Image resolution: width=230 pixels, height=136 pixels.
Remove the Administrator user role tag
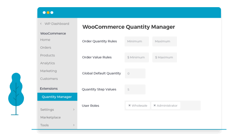coord(154,105)
